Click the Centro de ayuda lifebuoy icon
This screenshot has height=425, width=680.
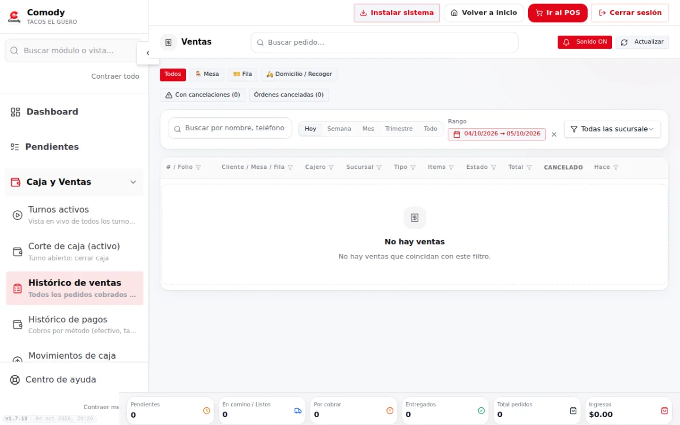pyautogui.click(x=15, y=380)
